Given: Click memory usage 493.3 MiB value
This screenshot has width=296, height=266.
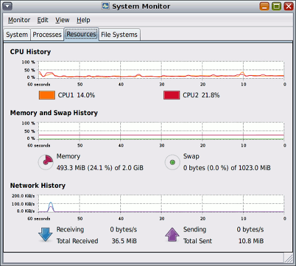Looking at the screenshot, I should [x=100, y=167].
